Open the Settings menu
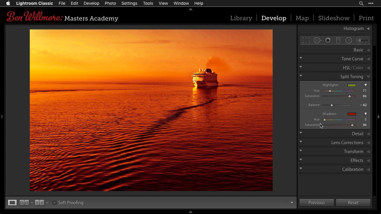The image size is (381, 214). tap(129, 3)
